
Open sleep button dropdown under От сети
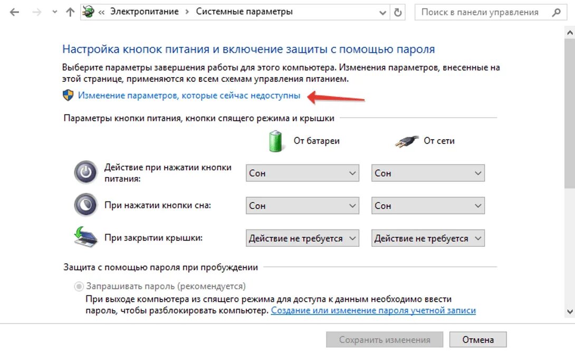click(428, 206)
